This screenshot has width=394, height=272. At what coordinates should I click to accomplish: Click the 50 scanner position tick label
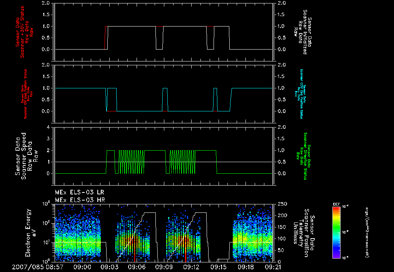281,250
